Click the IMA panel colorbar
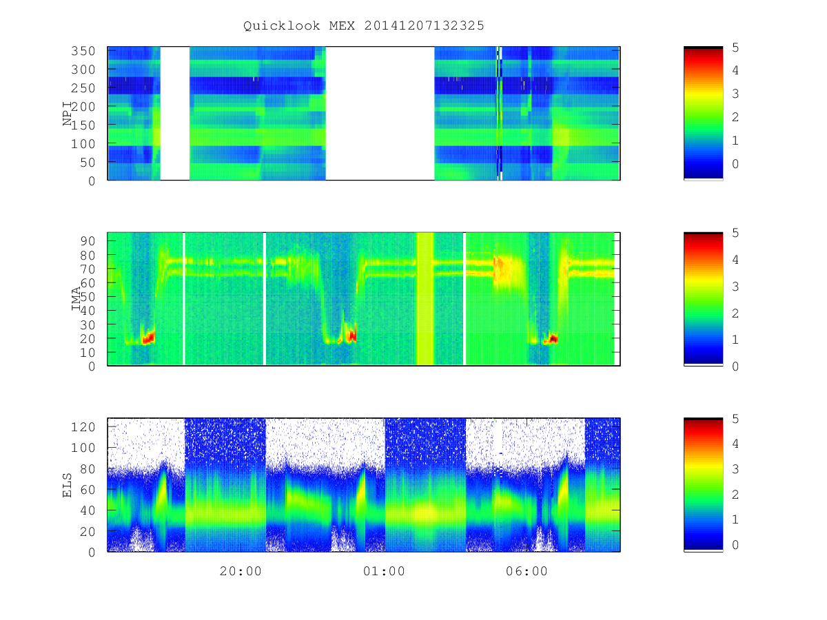The image size is (827, 620). (703, 299)
